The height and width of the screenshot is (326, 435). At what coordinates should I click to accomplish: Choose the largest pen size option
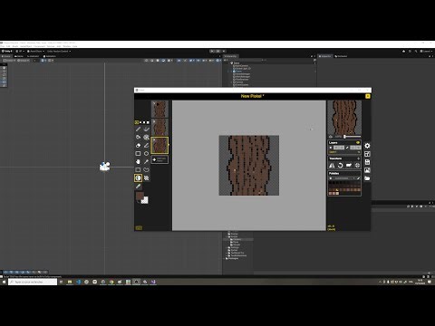coord(148,122)
